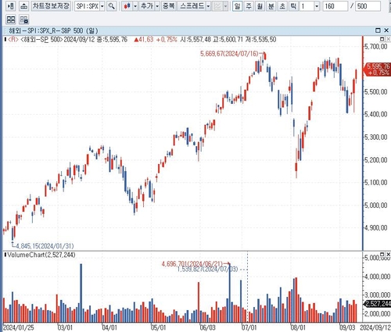This screenshot has width=391, height=332.
Task: Click the 5,700.00 price axis label
Action: 376,47
